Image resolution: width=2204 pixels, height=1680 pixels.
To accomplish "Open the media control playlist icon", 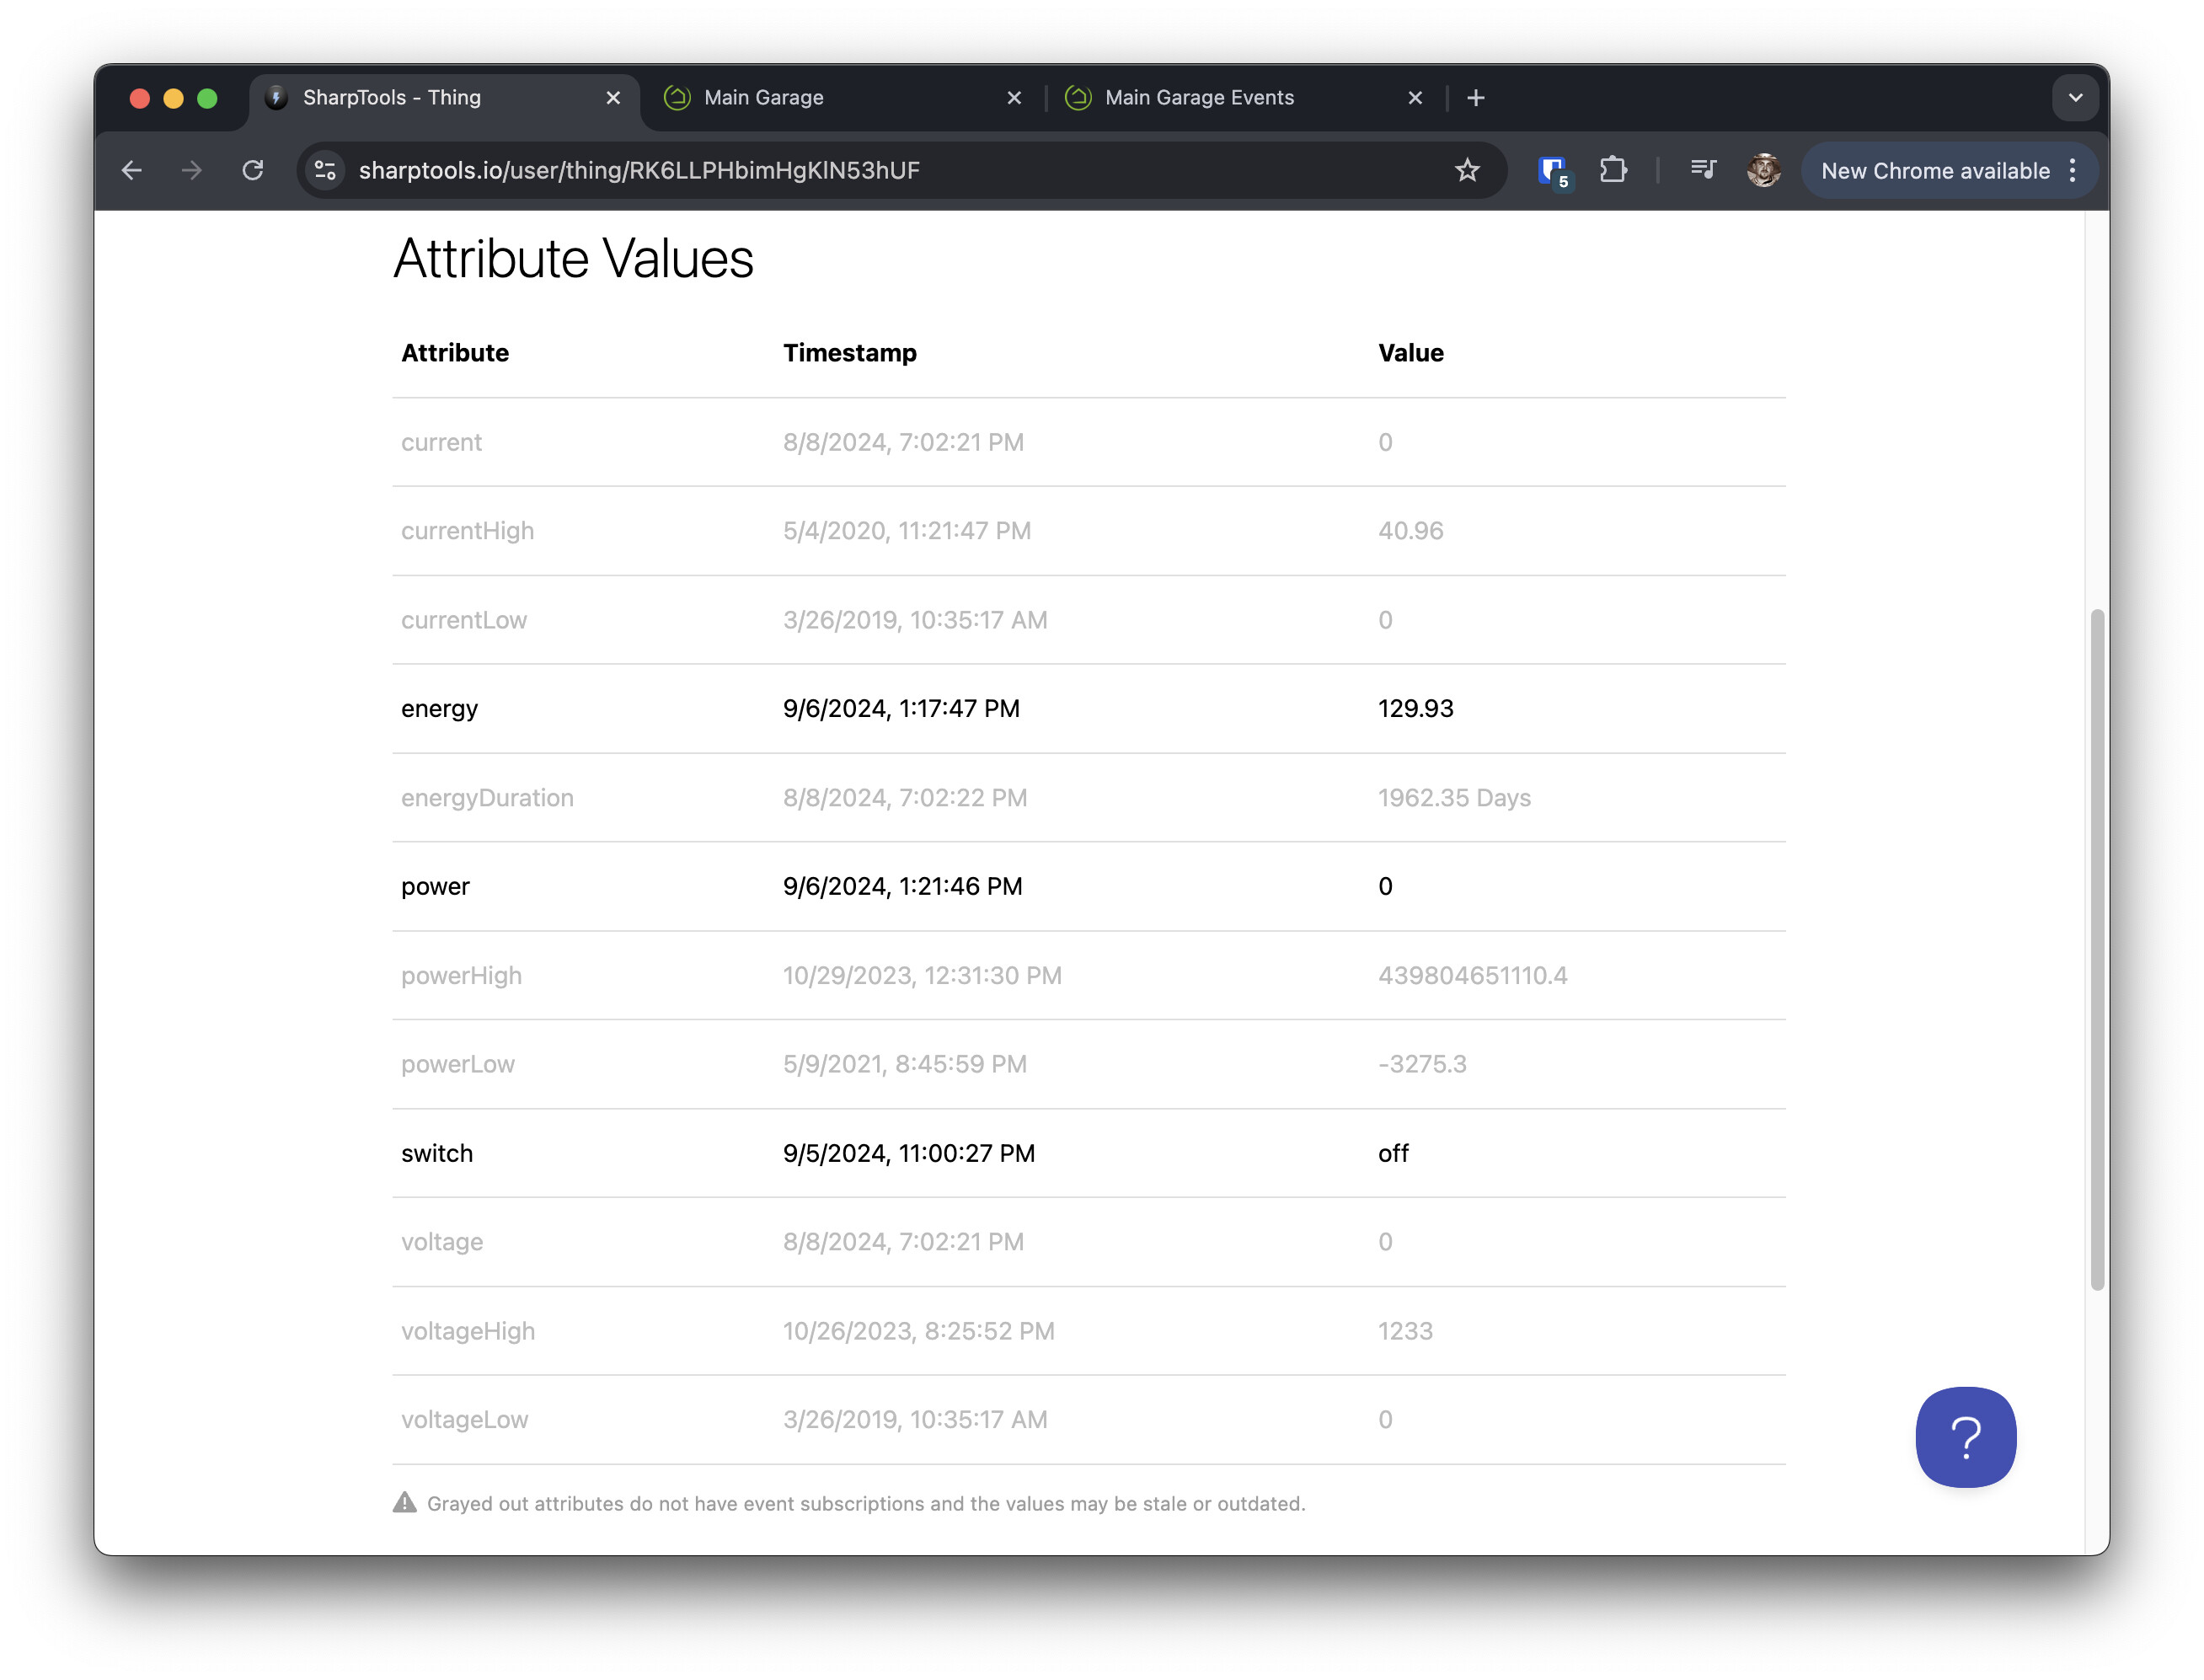I will tap(1702, 171).
